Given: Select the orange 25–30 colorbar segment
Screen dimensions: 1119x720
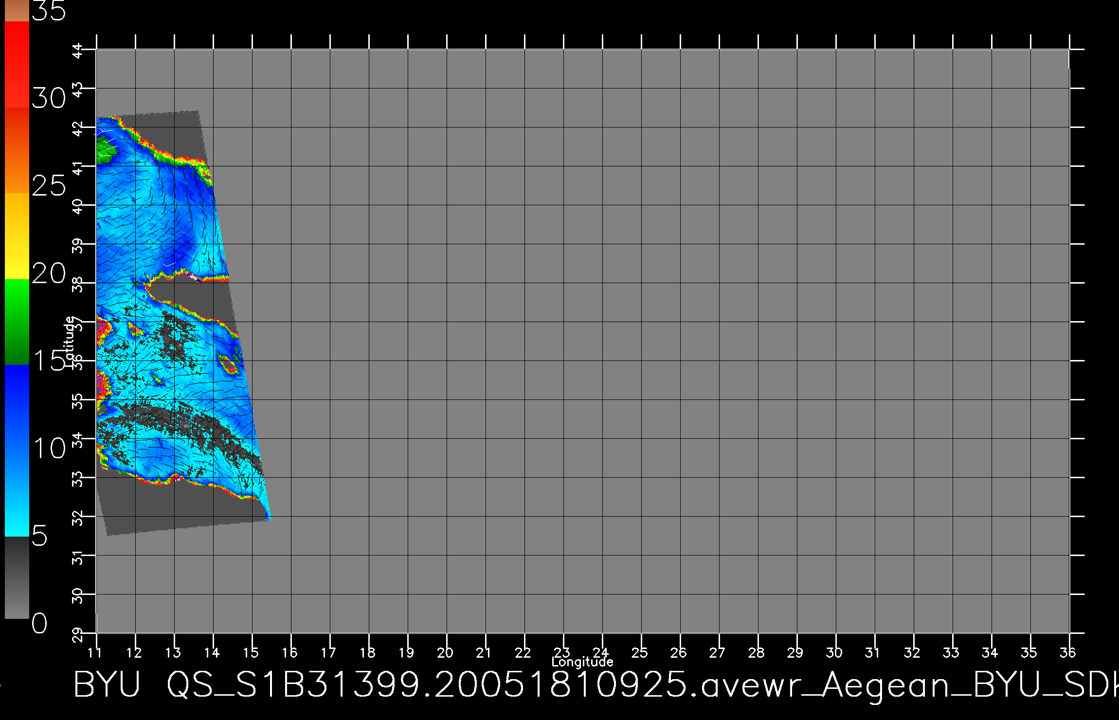Looking at the screenshot, I should pyautogui.click(x=17, y=150).
